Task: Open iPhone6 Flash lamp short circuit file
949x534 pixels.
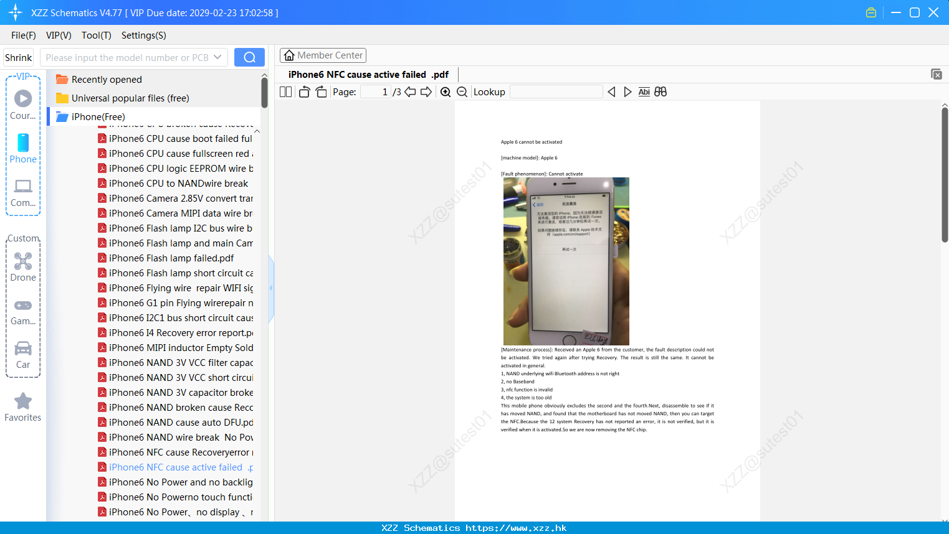Action: 175,273
